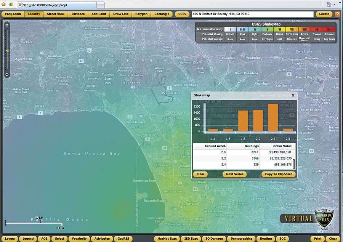Click the chart bar at 2.0
The width and height of the screenshot is (343, 242).
258,120
